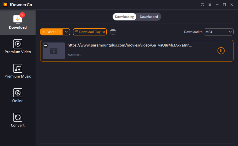Viewport: 238px width, 146px height.
Task: Click the trash icon to delete downloads
Action: pos(113,32)
